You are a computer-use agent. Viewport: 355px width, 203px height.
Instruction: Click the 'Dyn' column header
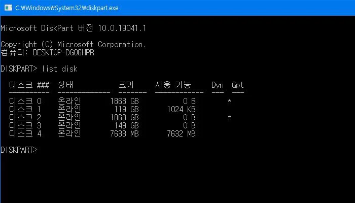tap(218, 85)
